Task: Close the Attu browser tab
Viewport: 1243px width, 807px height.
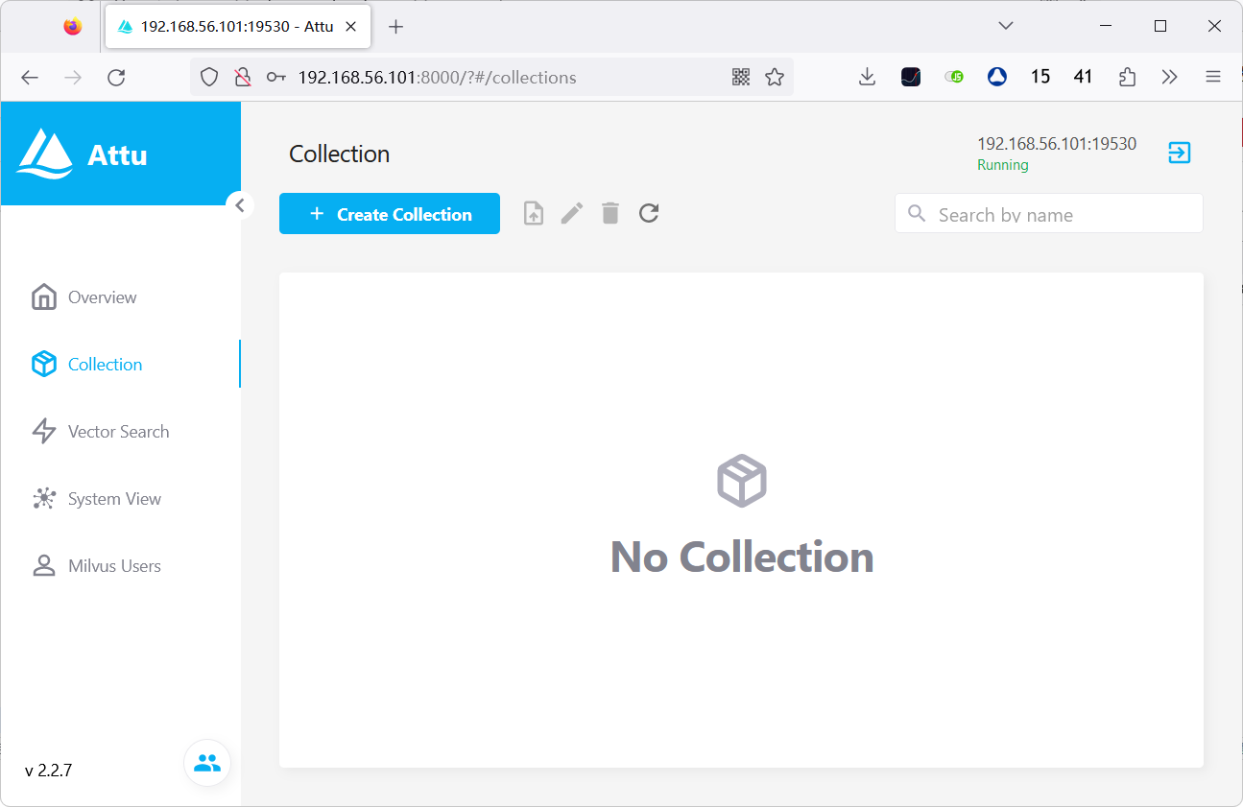Action: (351, 27)
